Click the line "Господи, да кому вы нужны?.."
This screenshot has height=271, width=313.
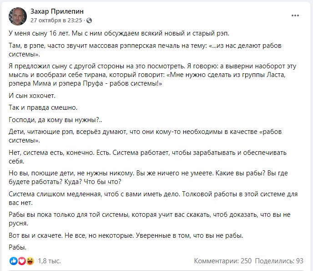click(56, 120)
